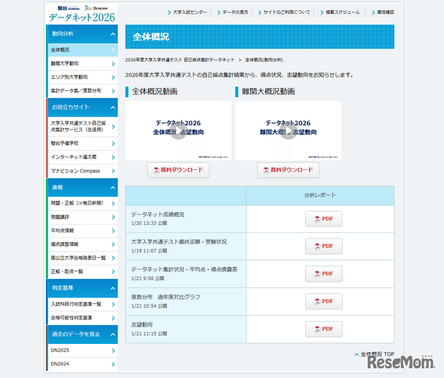Open 掲載スケジュール top link
The height and width of the screenshot is (378, 444).
343,12
